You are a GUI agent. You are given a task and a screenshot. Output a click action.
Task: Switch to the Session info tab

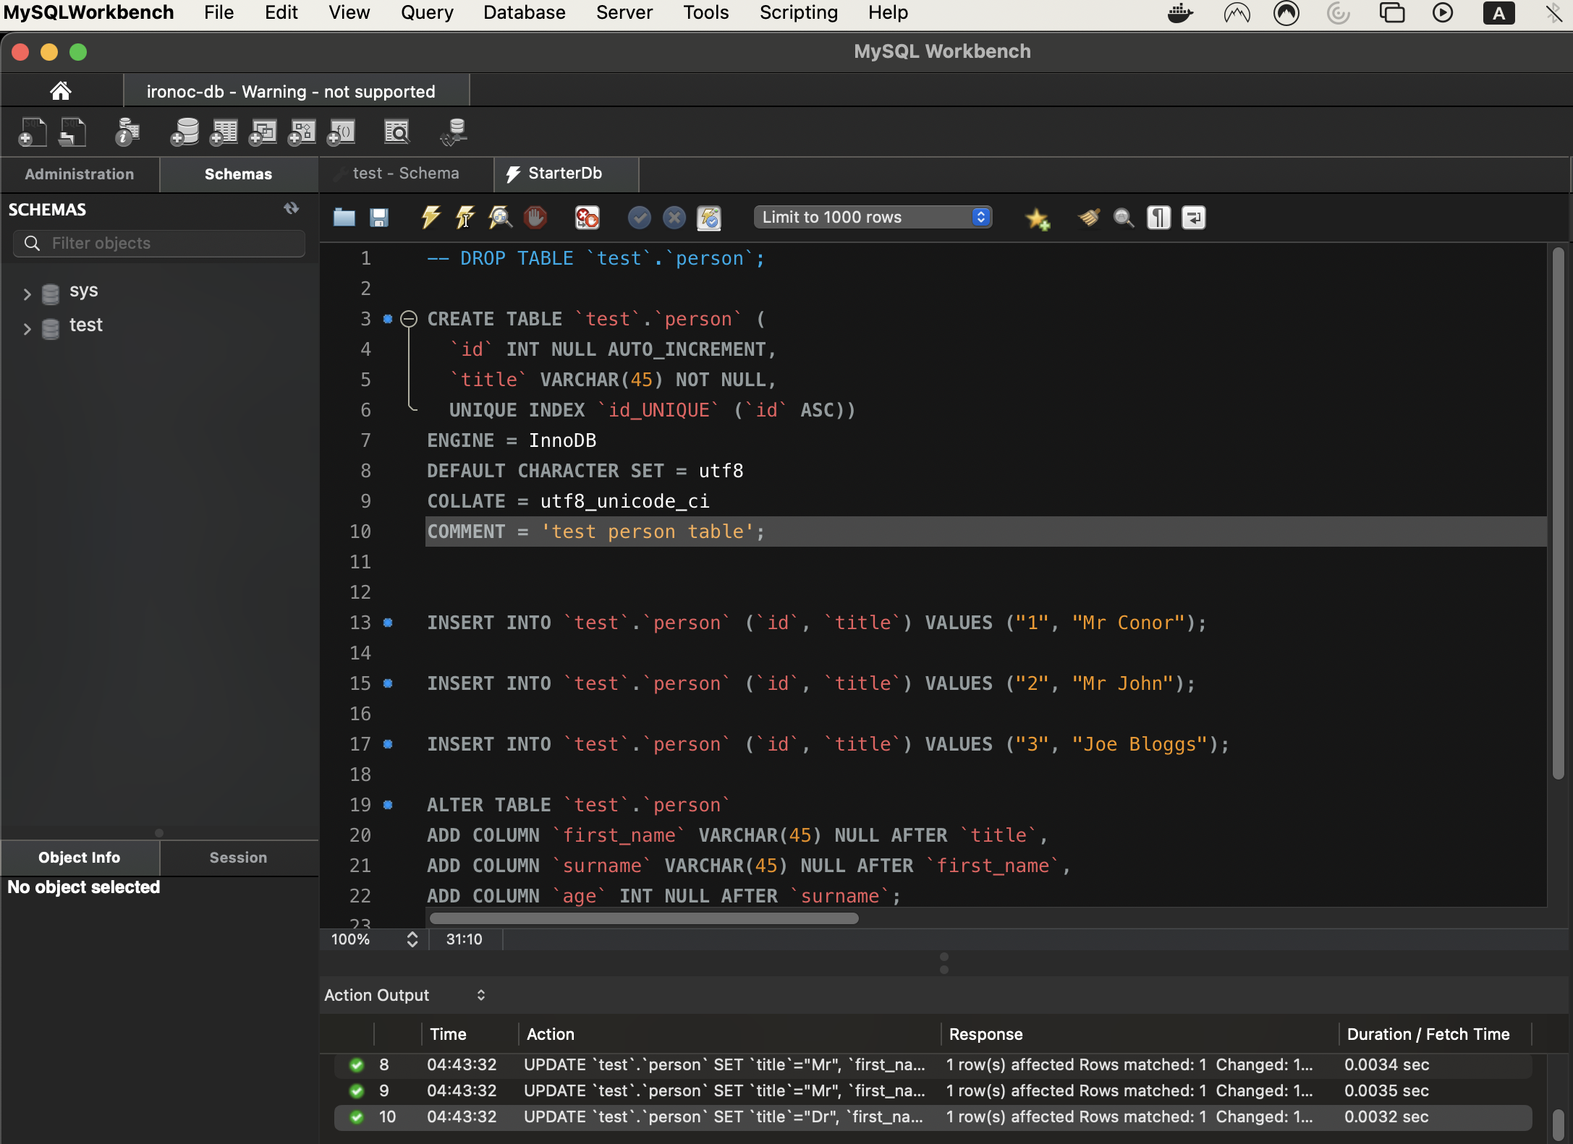tap(238, 858)
